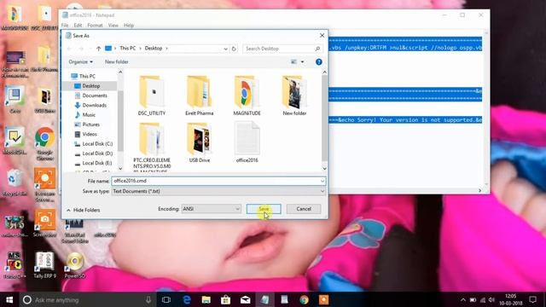Click the view layout icon in dialog toolbar
Viewport: 546px width, 307px height.
(293, 61)
